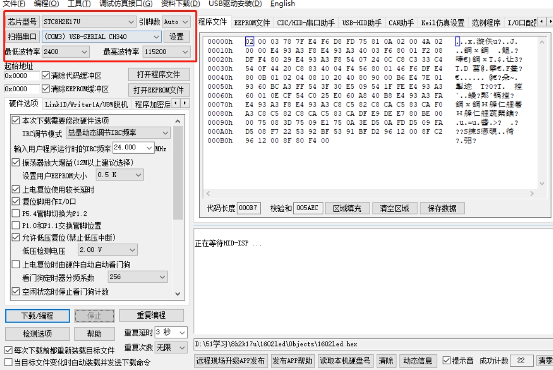Open the 引脚数 Auto dropdown
Screen dimensions: 553x370
(176, 22)
